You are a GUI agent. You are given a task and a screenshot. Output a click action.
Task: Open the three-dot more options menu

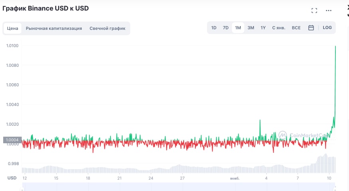pos(329,10)
